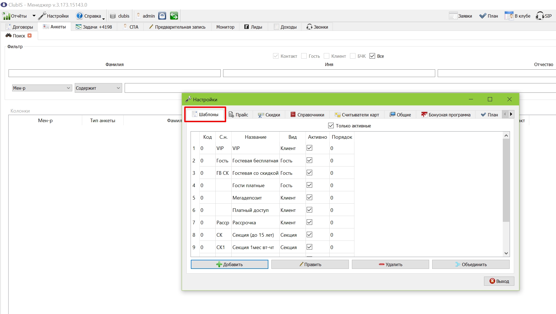This screenshot has height=314, width=556.
Task: Click the templates list vertical scrollbar
Action: tap(506, 194)
